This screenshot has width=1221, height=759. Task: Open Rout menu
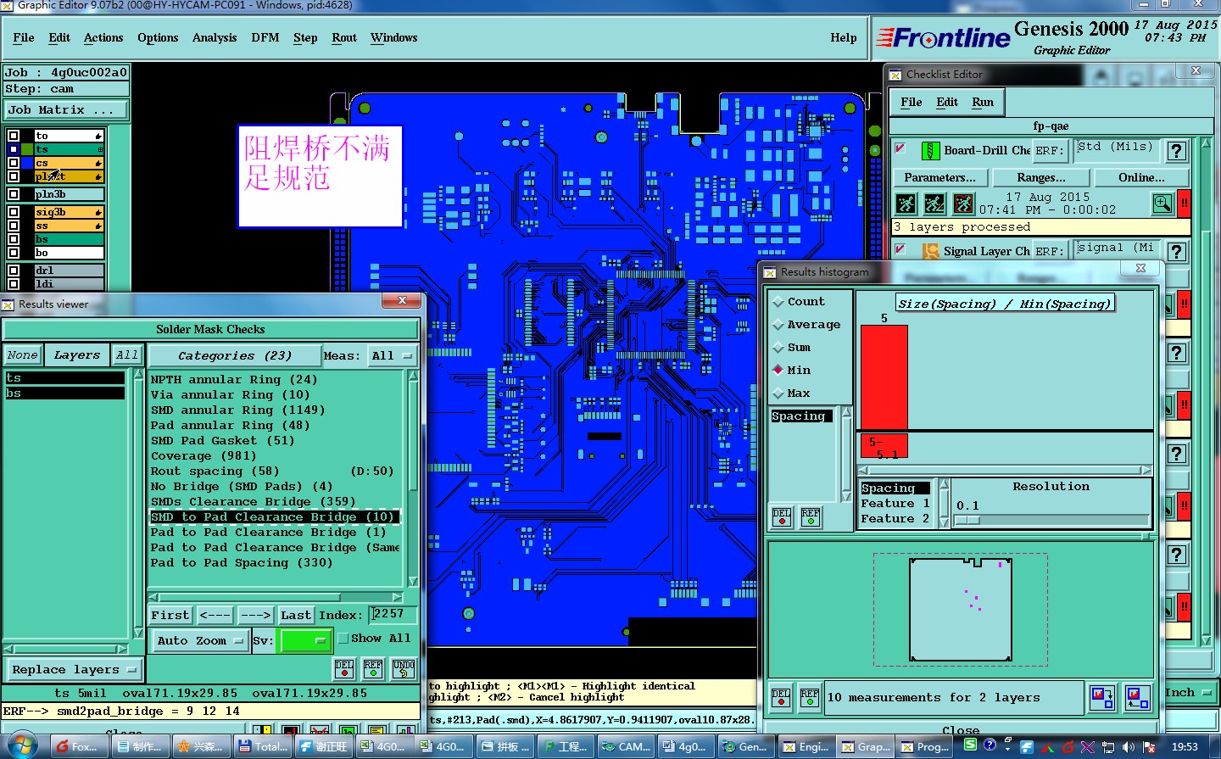click(344, 38)
